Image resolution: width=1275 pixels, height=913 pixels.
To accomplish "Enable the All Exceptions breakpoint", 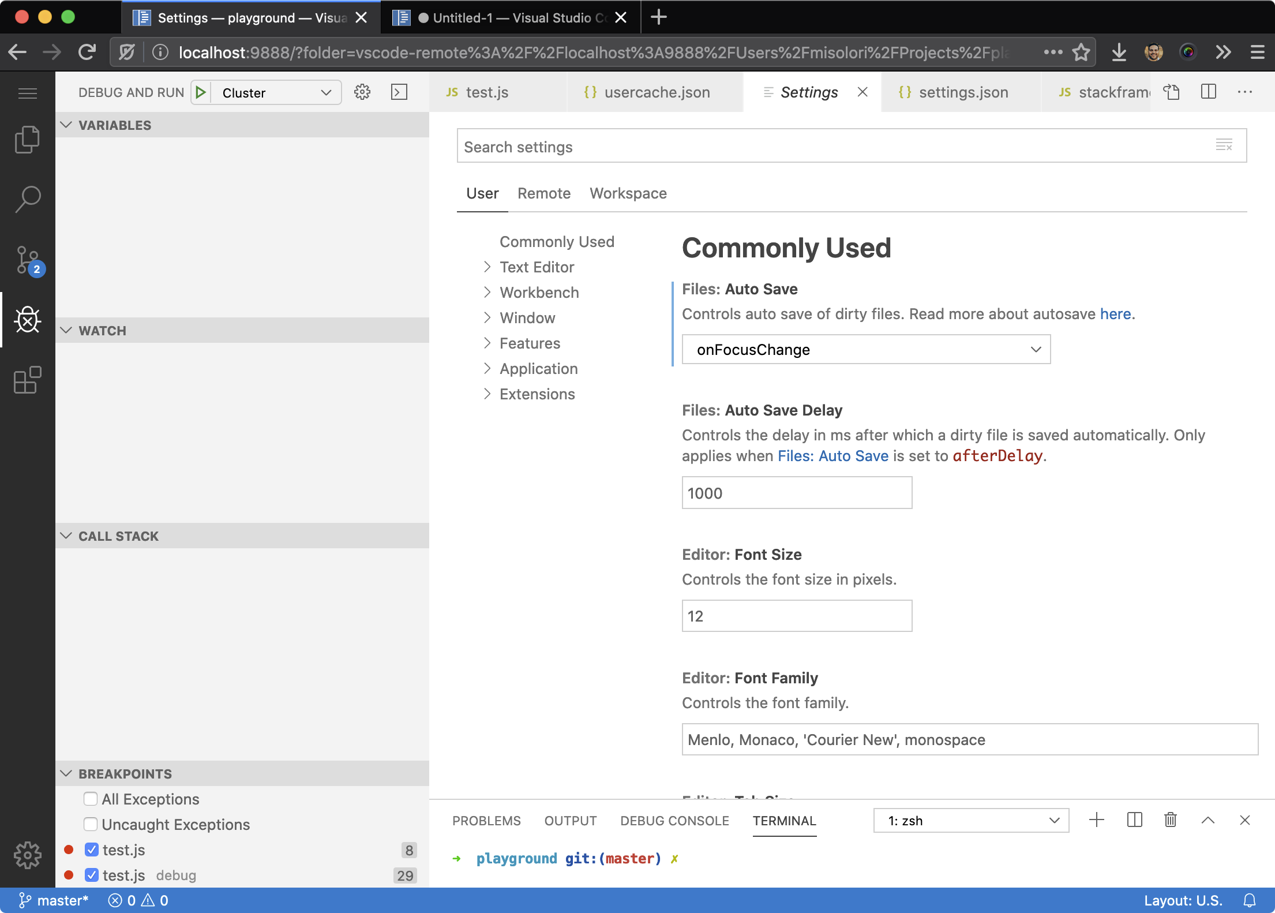I will pos(91,799).
